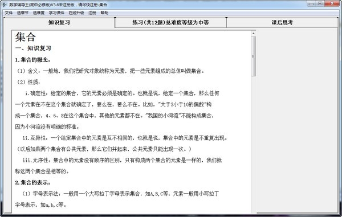Open the 在线升级 menu
The image size is (342, 217).
pos(76,13)
